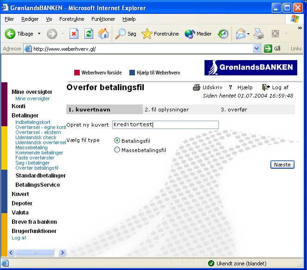Viewport: 307px width, 270px height.
Task: Open the Funktioner menu
Action: click(103, 19)
